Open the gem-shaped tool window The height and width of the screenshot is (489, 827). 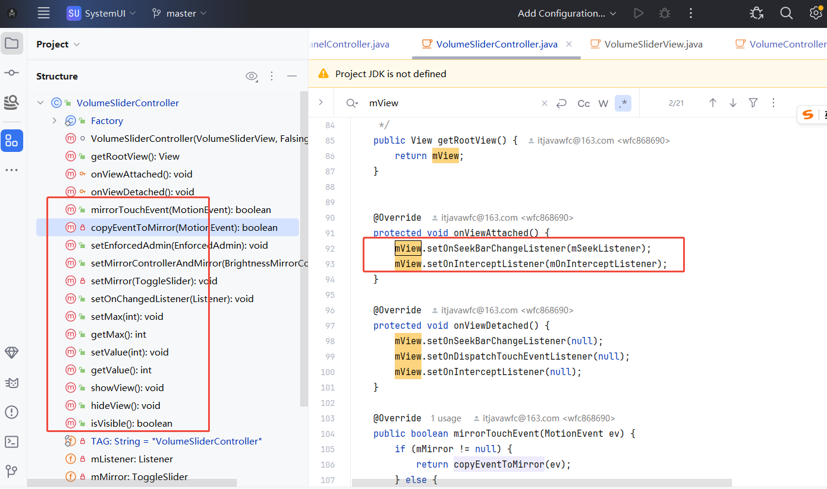(12, 353)
